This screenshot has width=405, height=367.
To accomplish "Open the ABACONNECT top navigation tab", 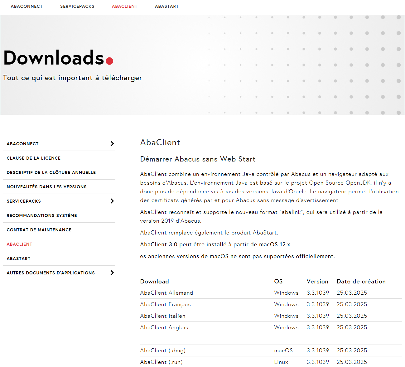I will (x=27, y=6).
